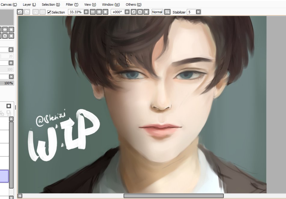Open the Layer menu
Viewport: 286px width, 199px height.
29,5
